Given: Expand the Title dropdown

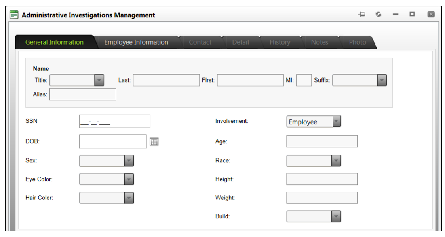Looking at the screenshot, I should (99, 80).
